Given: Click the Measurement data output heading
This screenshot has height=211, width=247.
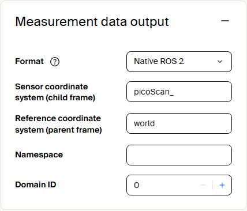Looking at the screenshot, I should point(92,21).
